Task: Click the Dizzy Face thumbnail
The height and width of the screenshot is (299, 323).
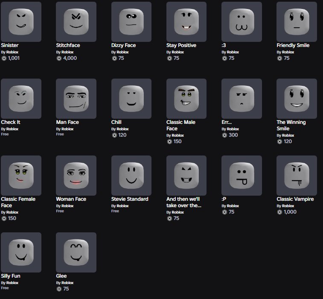Action: (x=131, y=22)
